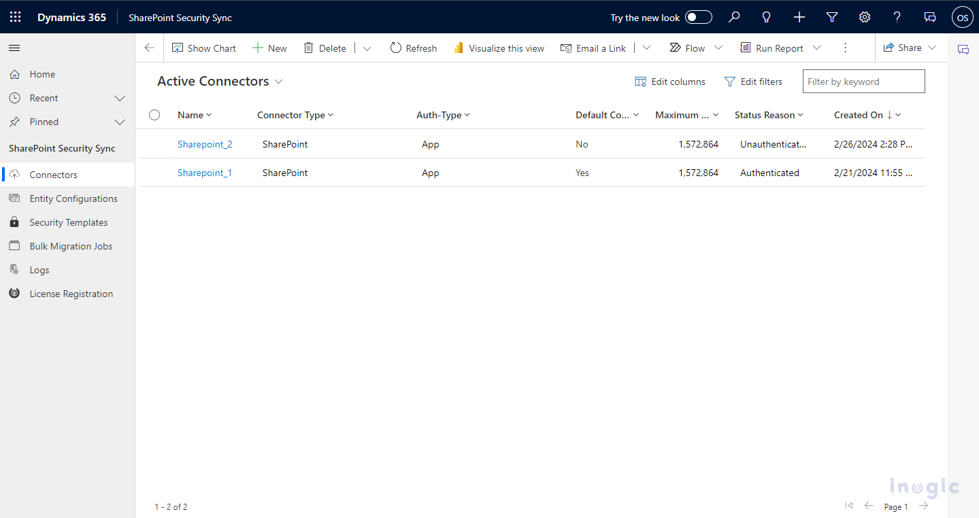Click the New connector button
Image resolution: width=979 pixels, height=518 pixels.
(270, 48)
